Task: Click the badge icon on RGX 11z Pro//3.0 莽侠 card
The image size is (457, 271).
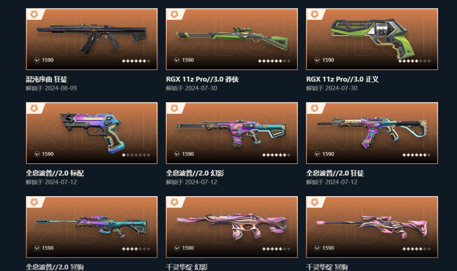Action: pyautogui.click(x=174, y=14)
